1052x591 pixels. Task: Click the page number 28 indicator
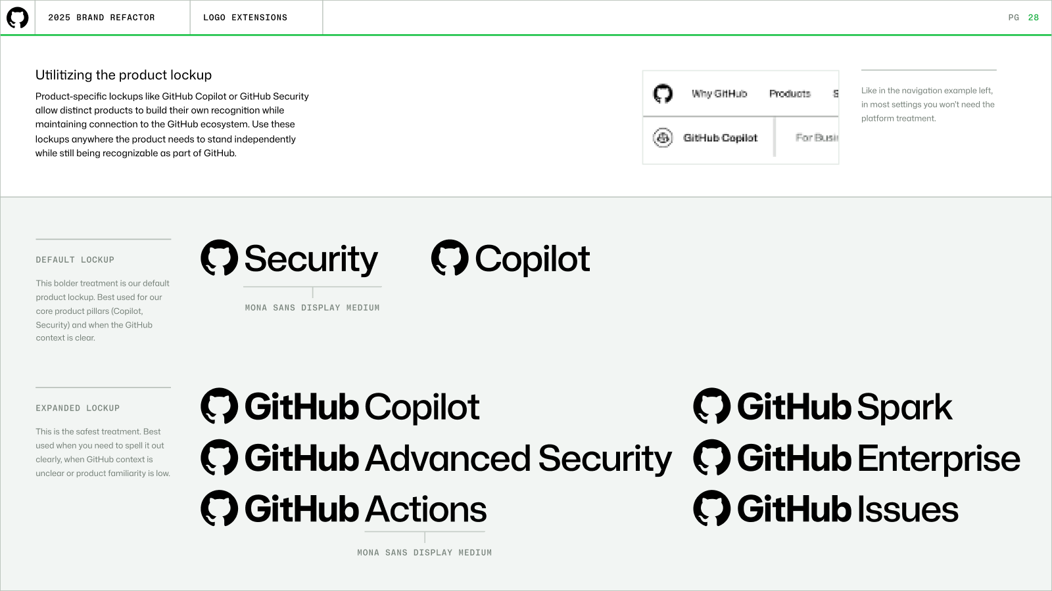tap(1034, 18)
